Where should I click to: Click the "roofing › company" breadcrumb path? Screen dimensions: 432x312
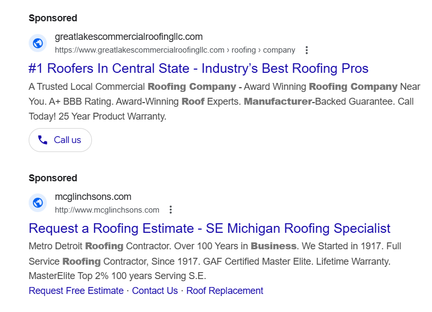click(x=263, y=50)
